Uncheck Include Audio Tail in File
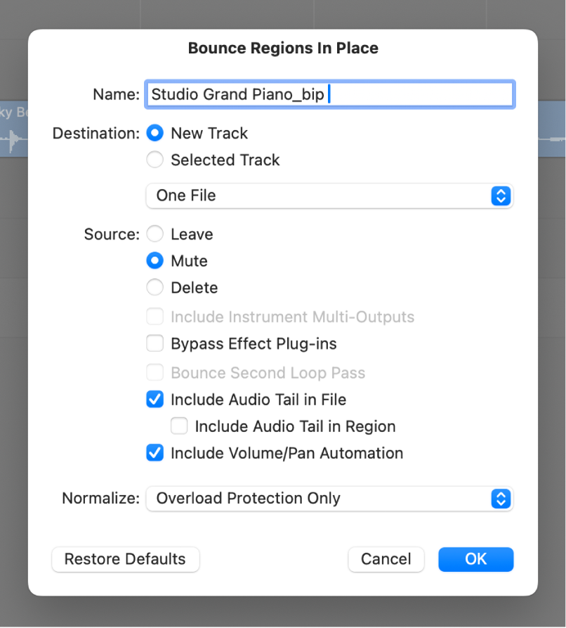 [154, 399]
